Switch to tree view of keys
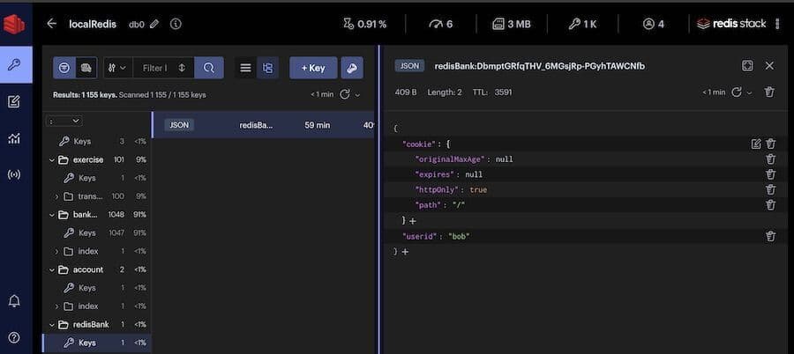794x354 pixels. 268,68
